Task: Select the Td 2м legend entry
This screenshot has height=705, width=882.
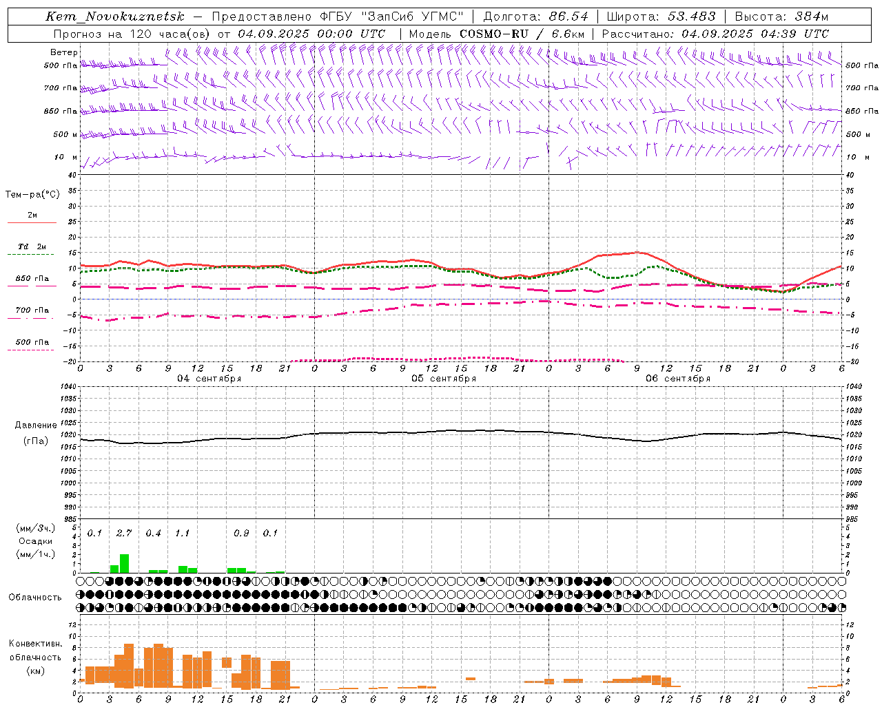Action: click(32, 246)
